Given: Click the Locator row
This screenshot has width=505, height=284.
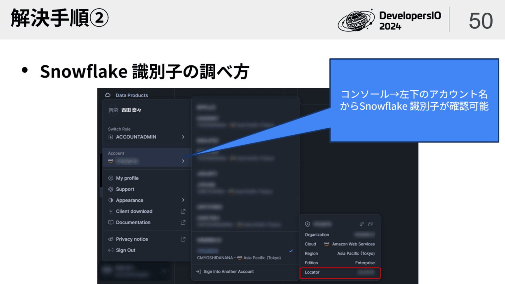Looking at the screenshot, I should [340, 273].
